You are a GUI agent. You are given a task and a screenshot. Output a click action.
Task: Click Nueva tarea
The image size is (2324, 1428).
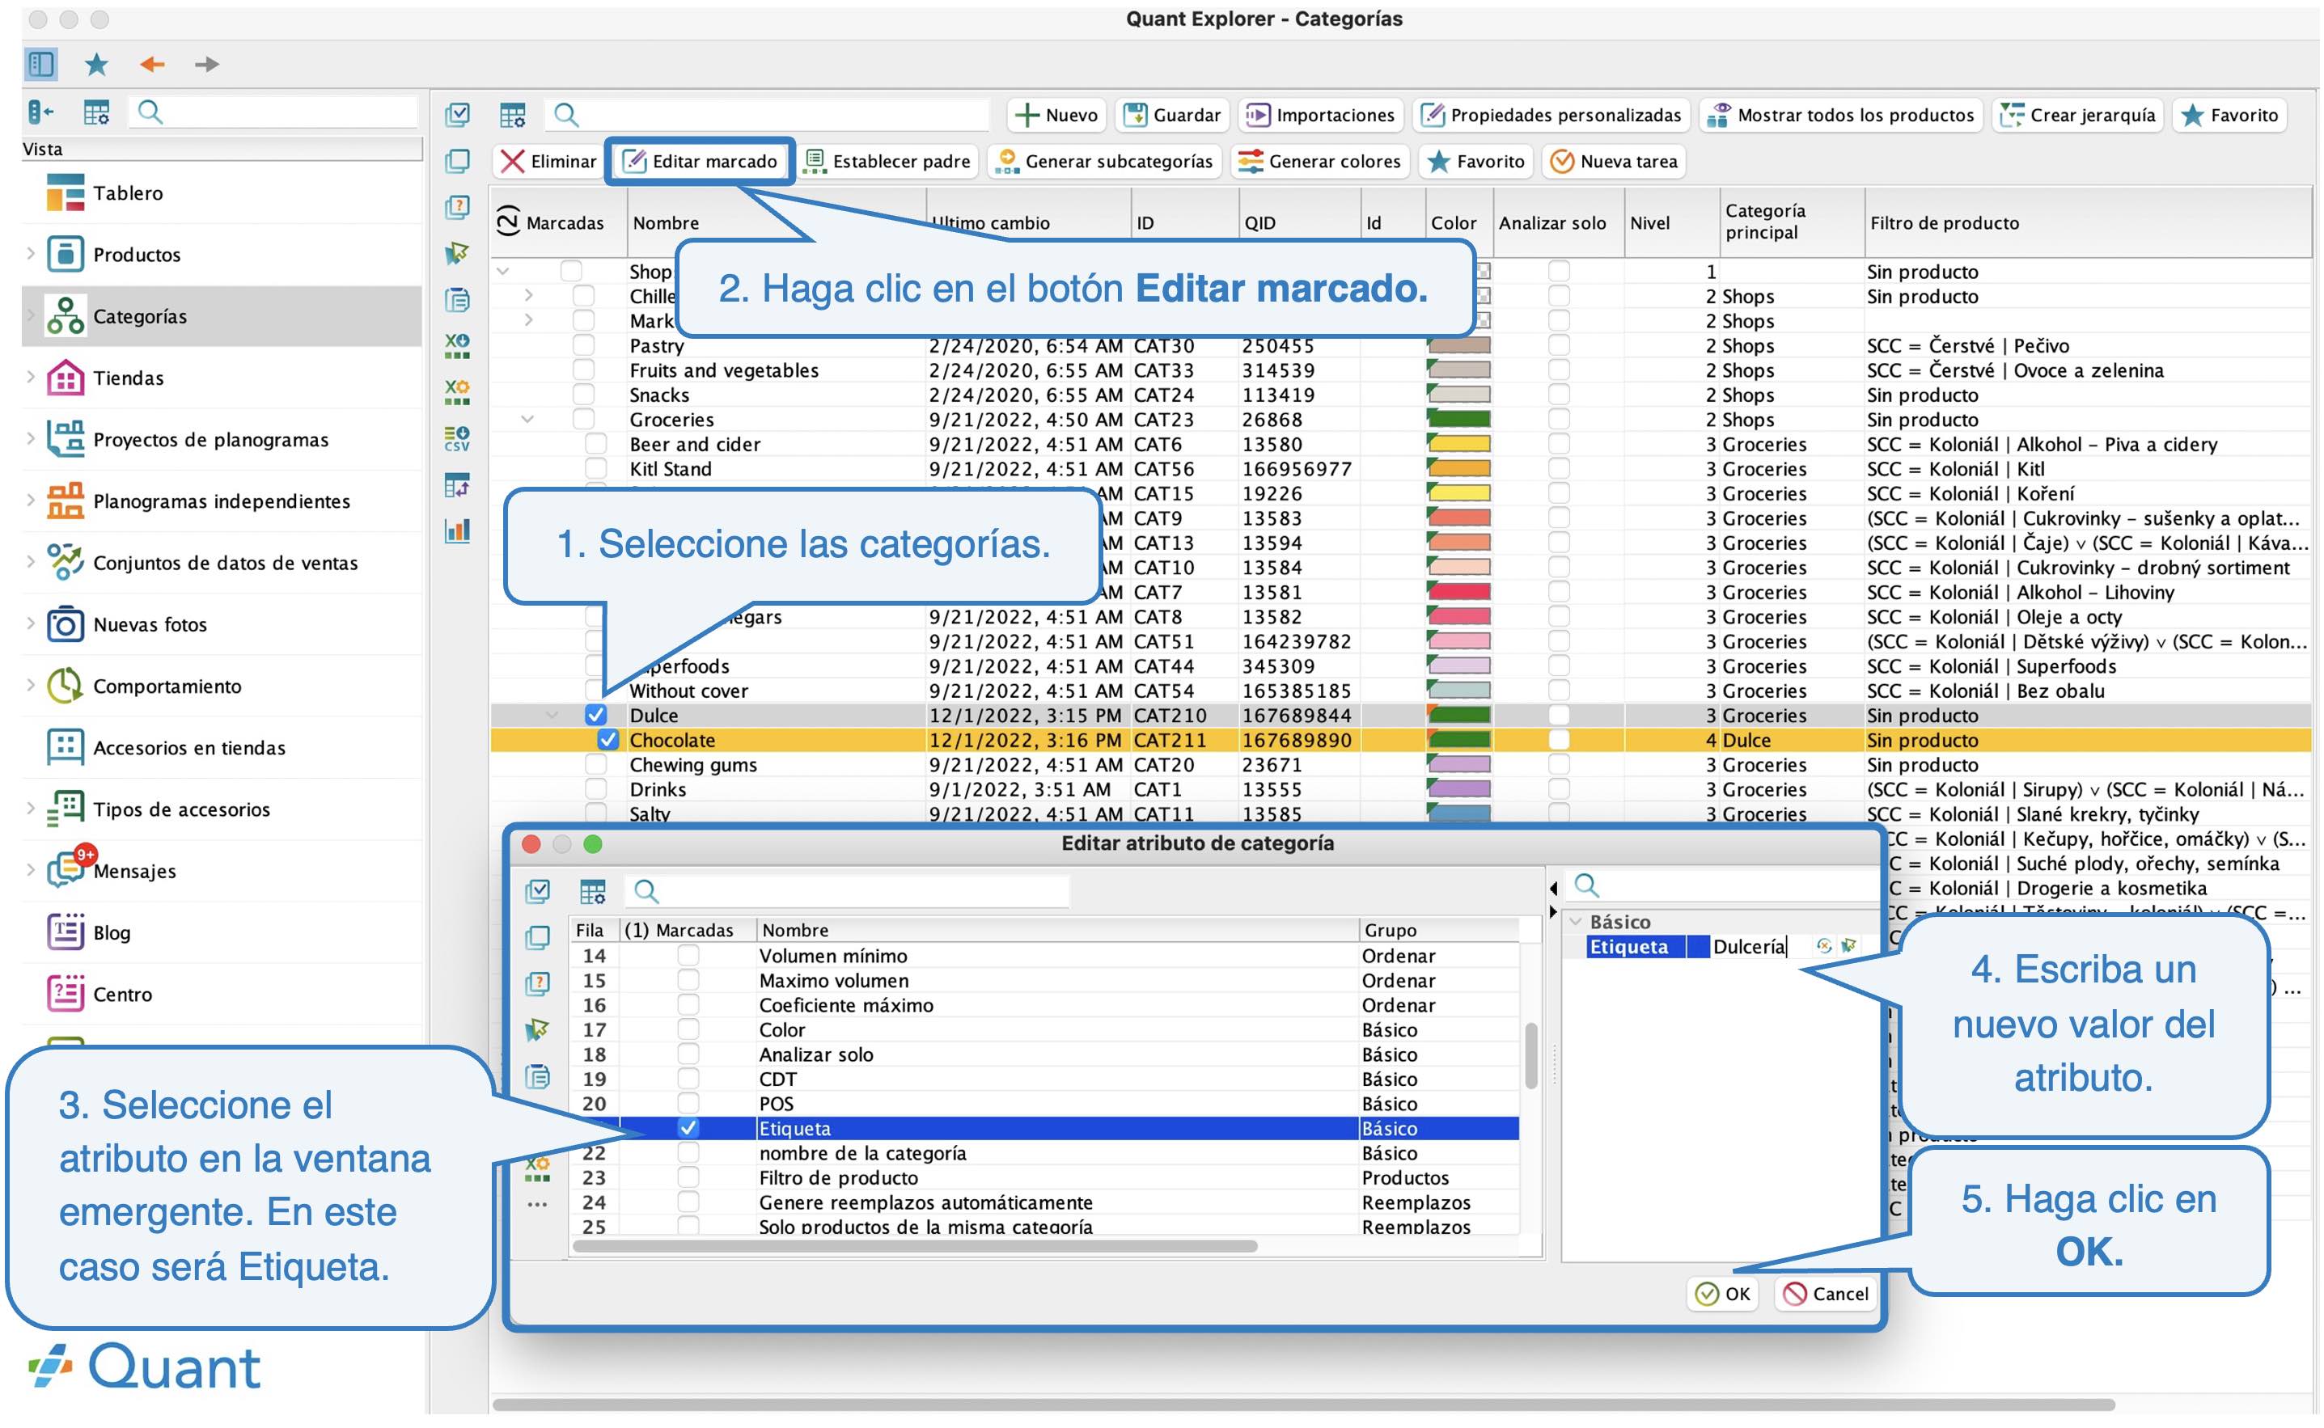click(1615, 162)
